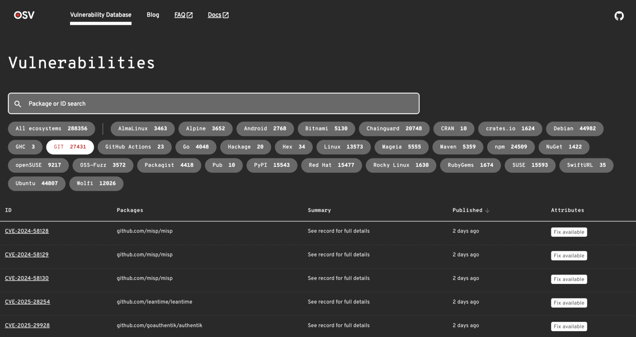Open record CVE-2024-58128
The height and width of the screenshot is (337, 636).
[27, 231]
